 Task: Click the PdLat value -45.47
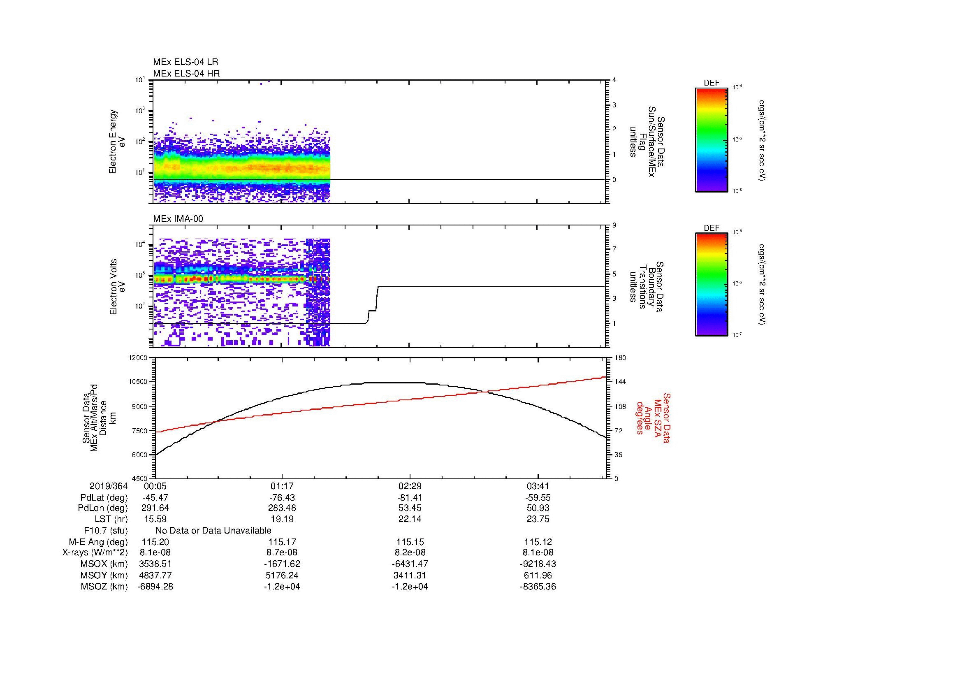point(155,498)
